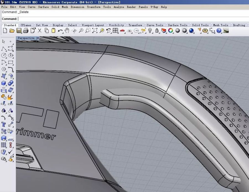Open the Surface menu
This screenshot has width=249, height=192.
point(43,7)
